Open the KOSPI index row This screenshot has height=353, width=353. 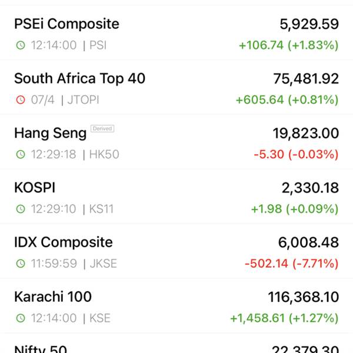[176, 197]
